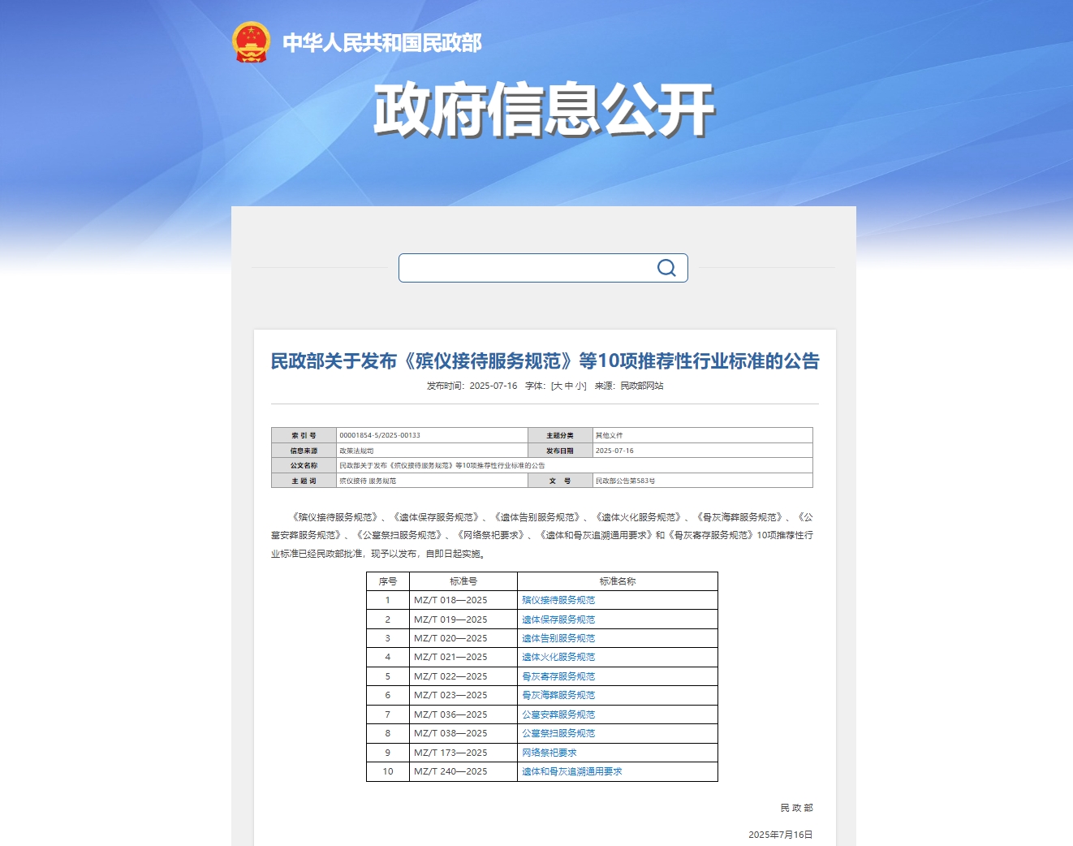1073x846 pixels.
Task: Click standard number MZ/T 023—2025
Action: (x=450, y=695)
